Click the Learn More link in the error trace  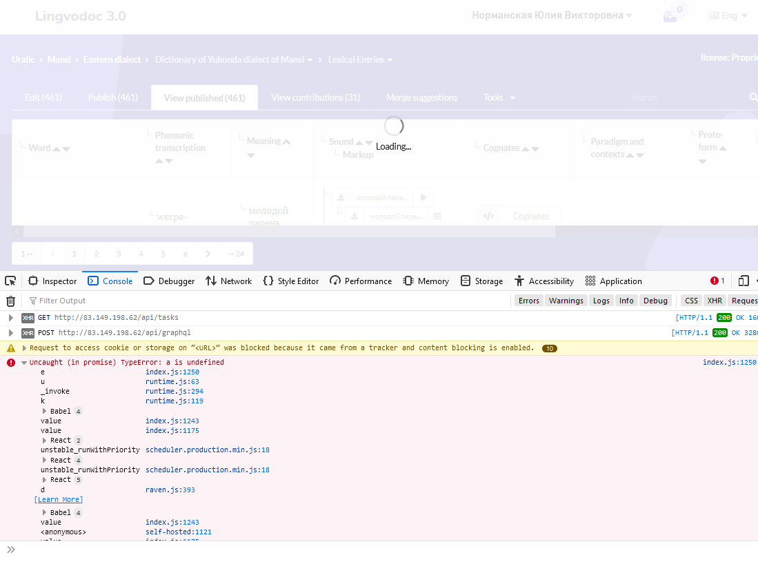point(58,499)
